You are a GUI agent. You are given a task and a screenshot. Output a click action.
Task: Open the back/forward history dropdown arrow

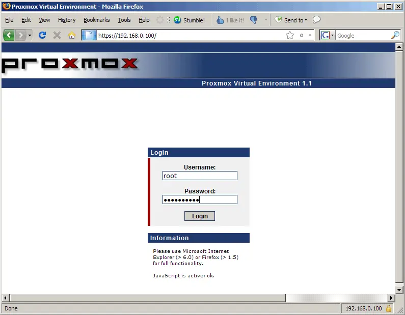tap(30, 35)
